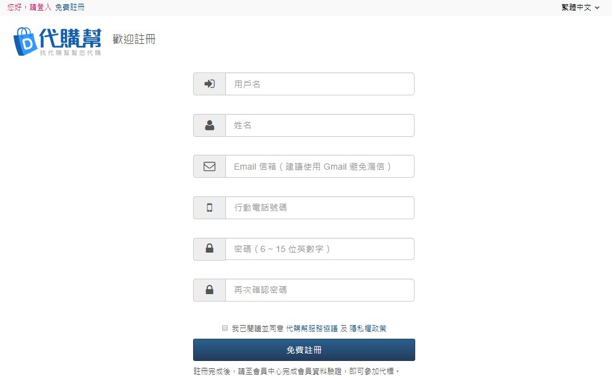
Task: Open the 代購幫服務協議 service agreement link
Action: pyautogui.click(x=312, y=329)
